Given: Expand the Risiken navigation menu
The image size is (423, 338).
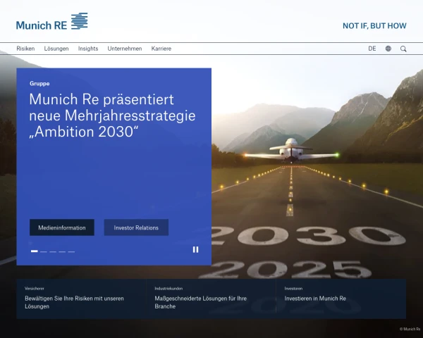Looking at the screenshot, I should pyautogui.click(x=25, y=49).
